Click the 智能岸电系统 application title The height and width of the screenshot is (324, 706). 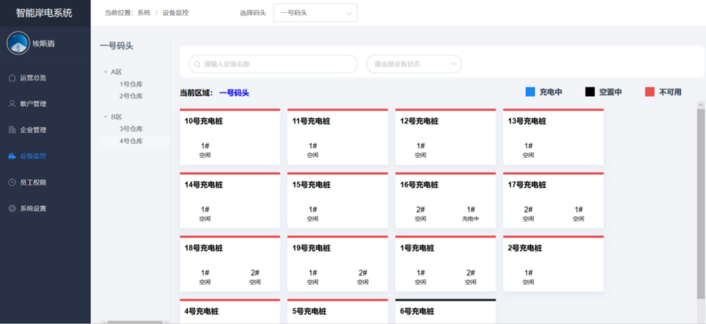coord(44,13)
